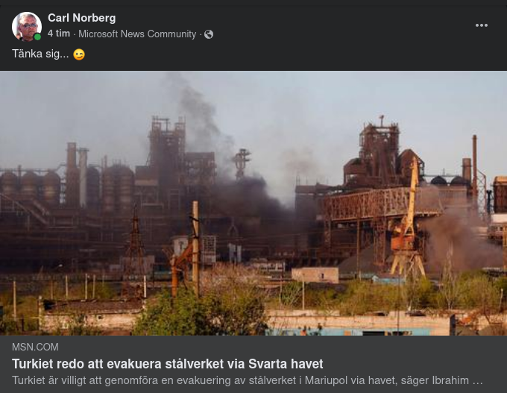The image size is (507, 393).
Task: Click the green online status dot
Action: tap(37, 37)
